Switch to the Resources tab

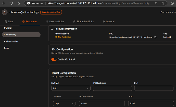click(30, 21)
